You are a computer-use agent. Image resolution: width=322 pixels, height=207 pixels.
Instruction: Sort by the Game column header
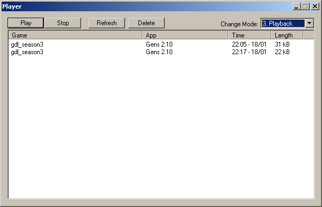(x=75, y=35)
